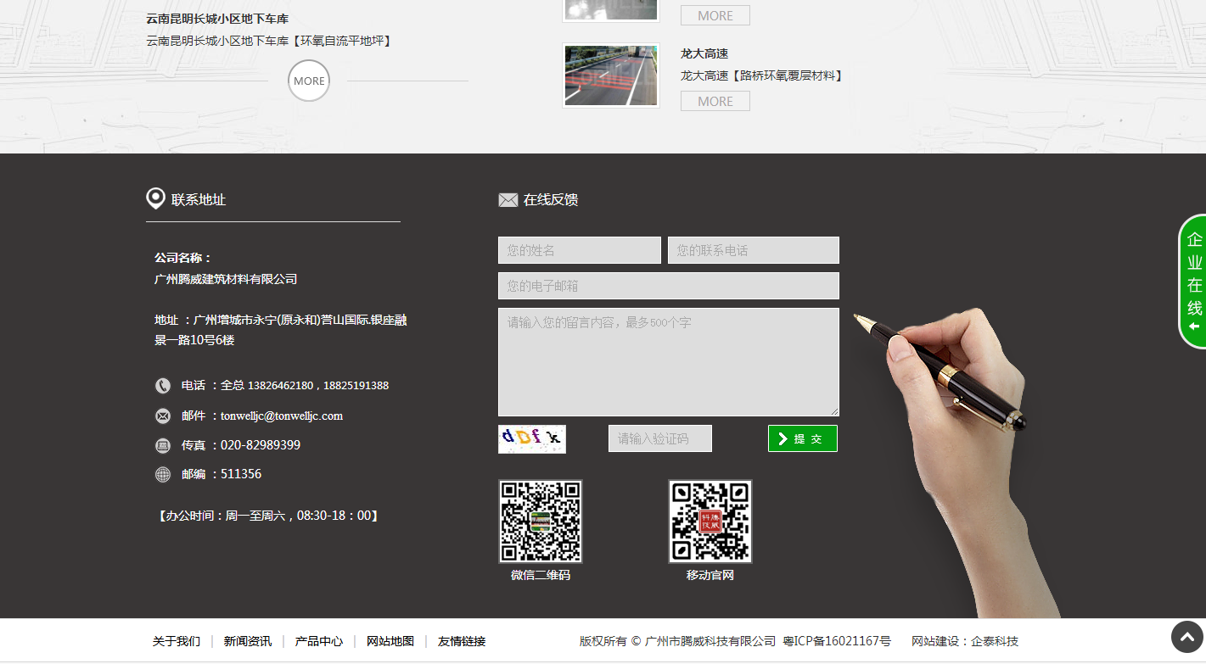This screenshot has height=664, width=1206.
Task: Click the 移动官网 QR code image
Action: [x=710, y=522]
